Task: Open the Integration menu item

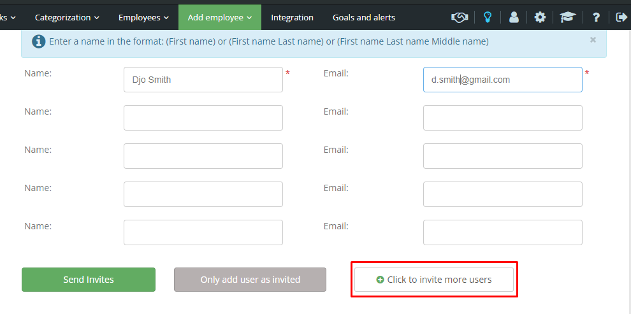Action: point(292,17)
